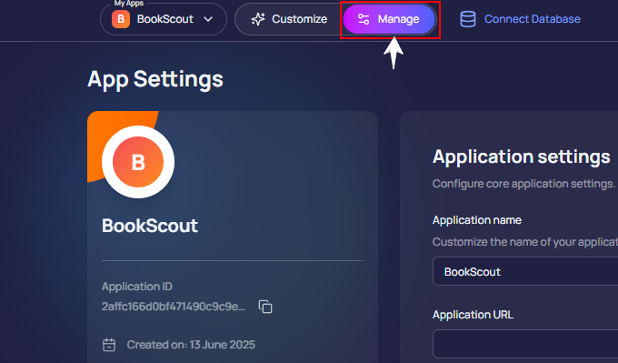The width and height of the screenshot is (618, 363).
Task: Focus the empty Application URL field
Action: [525, 344]
